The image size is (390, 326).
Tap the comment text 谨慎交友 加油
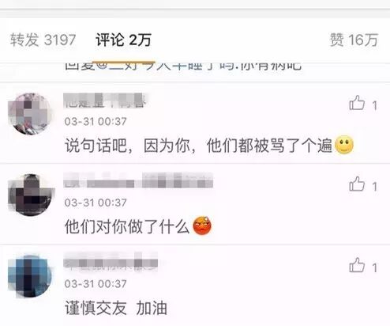(116, 308)
